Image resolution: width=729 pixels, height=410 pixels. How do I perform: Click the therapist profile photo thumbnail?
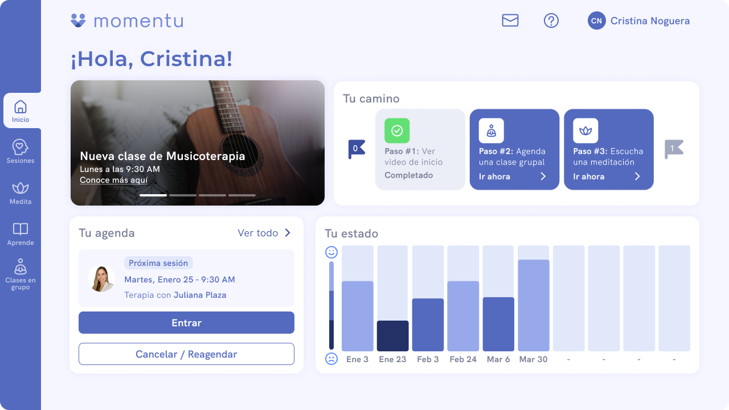[101, 278]
